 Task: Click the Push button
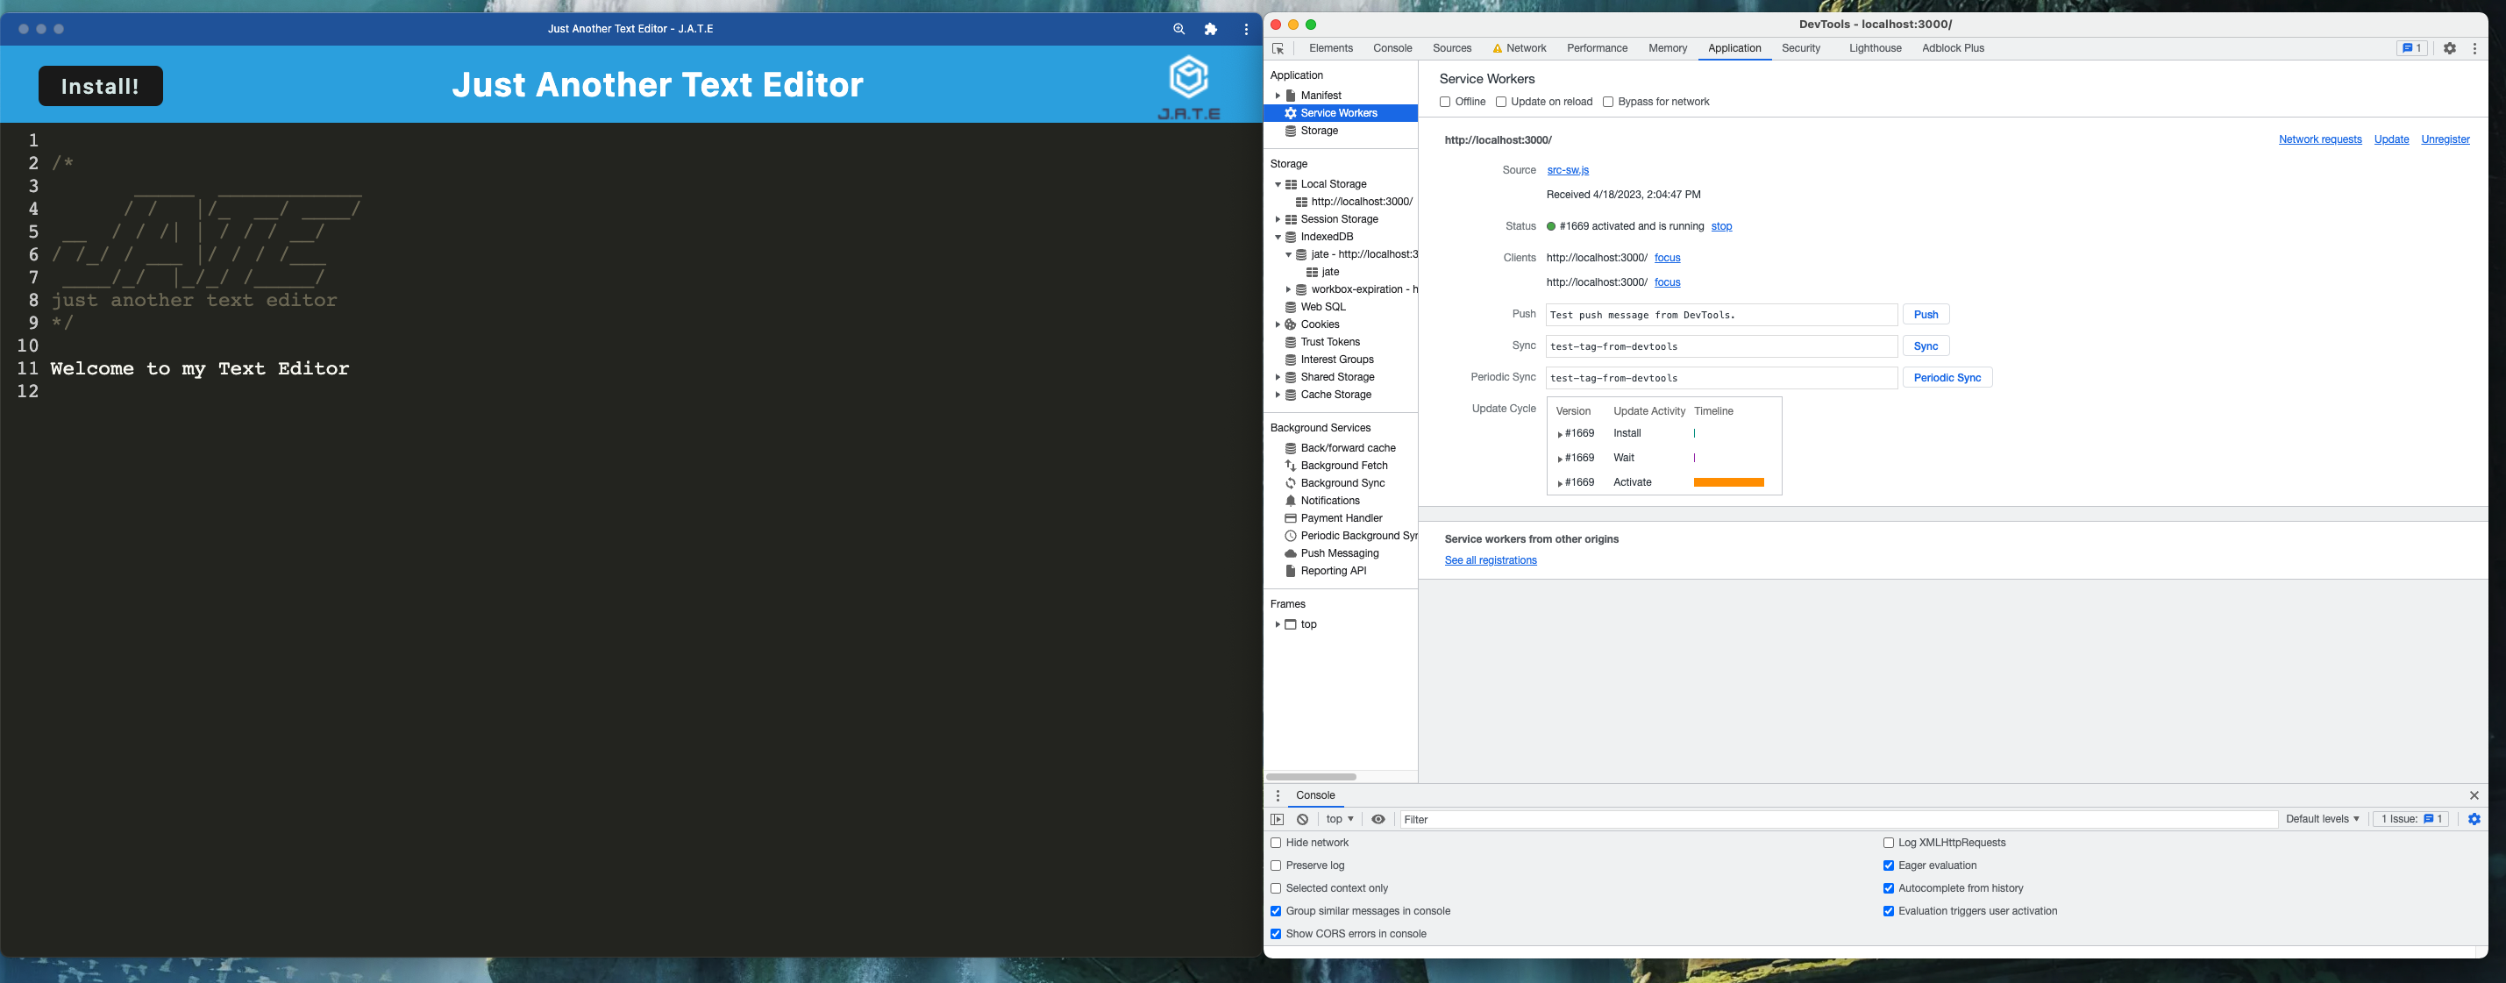coord(1926,316)
